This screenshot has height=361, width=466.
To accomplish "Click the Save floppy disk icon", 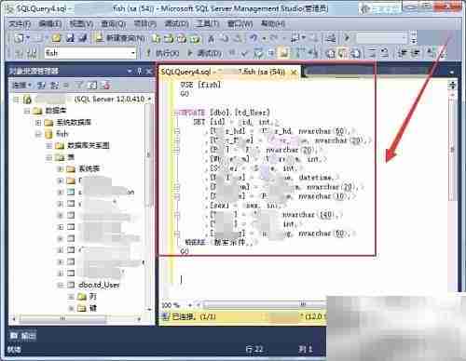I will 71,38.
